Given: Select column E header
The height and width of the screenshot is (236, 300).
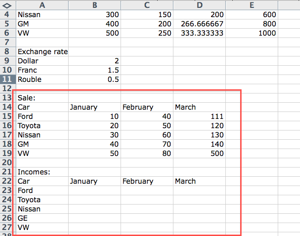Looking at the screenshot, I should coord(252,5).
